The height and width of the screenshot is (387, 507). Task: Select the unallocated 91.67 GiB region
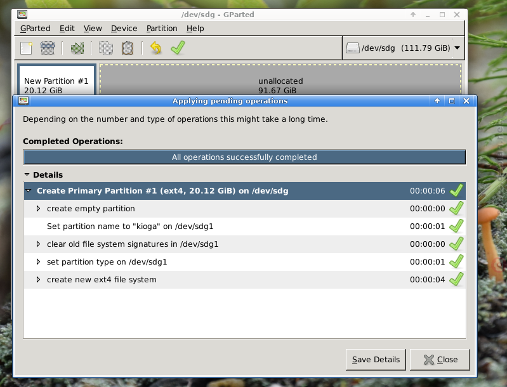click(x=280, y=80)
